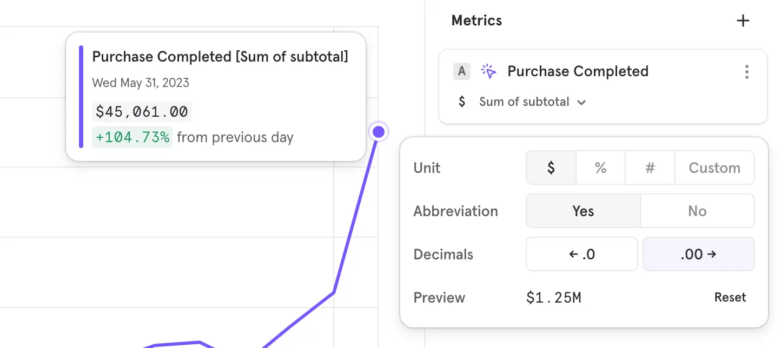
Task: Click the dollar sign icon before Sum of subtotal
Action: [461, 102]
